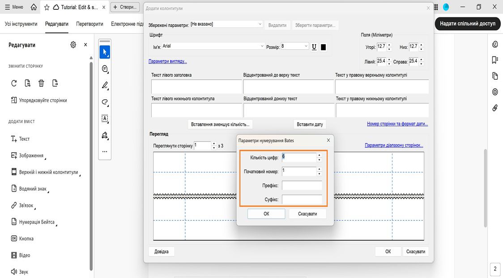Open black font color swatch
The width and height of the screenshot is (503, 278).
point(324,47)
